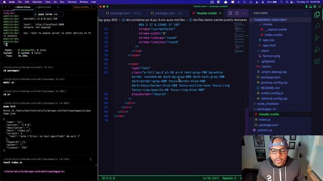Open __layout.svelte in Explorer
The height and width of the screenshot is (181, 323).
pos(276,29)
